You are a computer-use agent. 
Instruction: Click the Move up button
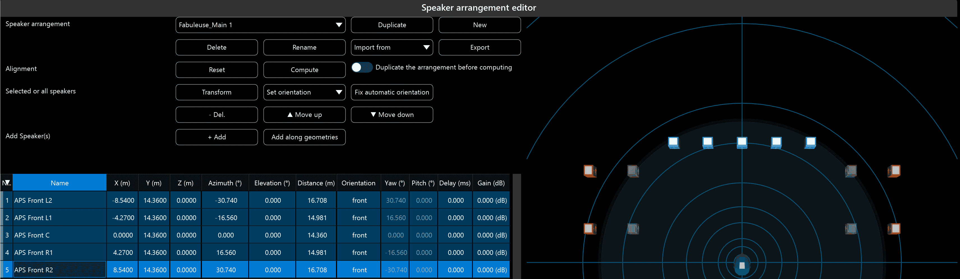(x=304, y=115)
